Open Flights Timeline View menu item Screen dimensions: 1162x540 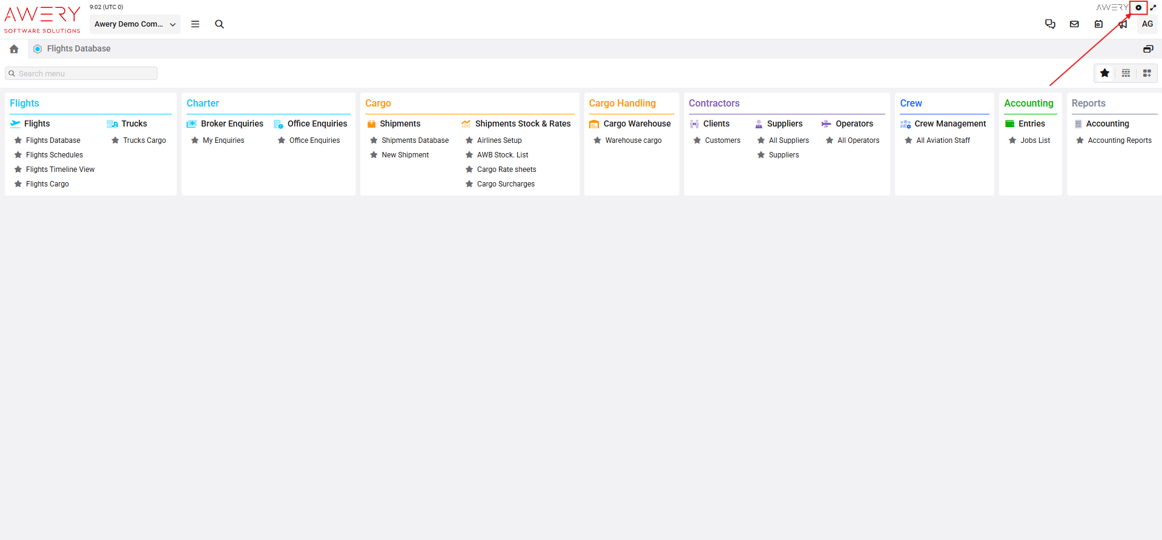click(61, 170)
